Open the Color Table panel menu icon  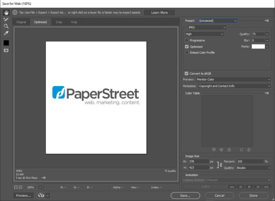(267, 93)
